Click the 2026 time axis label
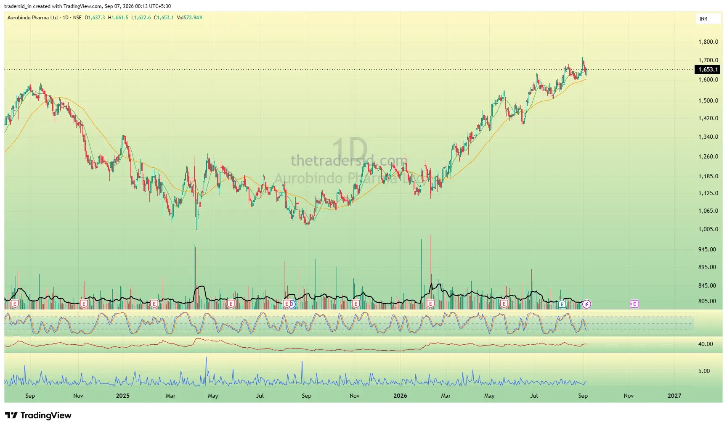Screen dimensions: 727x428 [400, 396]
